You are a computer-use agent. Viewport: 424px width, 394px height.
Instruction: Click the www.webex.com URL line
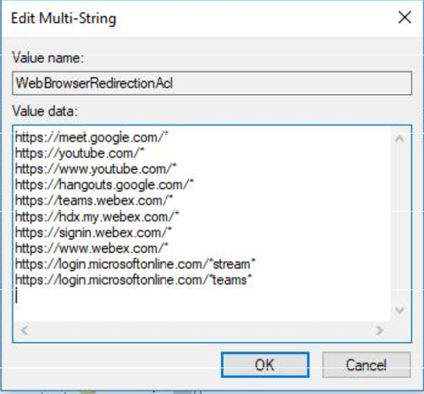[87, 248]
